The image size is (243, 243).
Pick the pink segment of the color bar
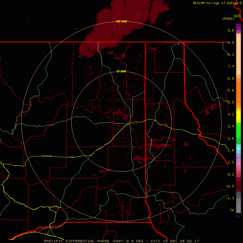pyautogui.click(x=238, y=164)
